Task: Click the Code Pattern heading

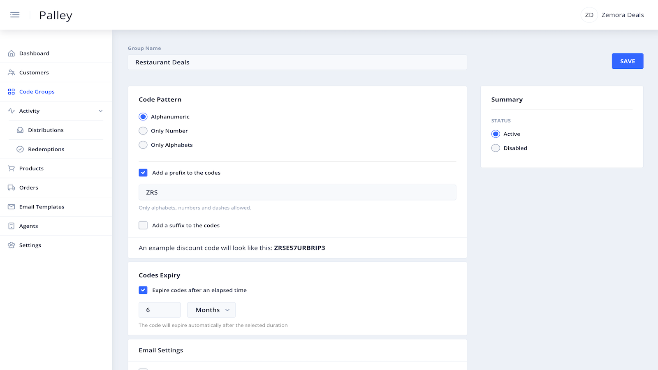Action: [160, 99]
